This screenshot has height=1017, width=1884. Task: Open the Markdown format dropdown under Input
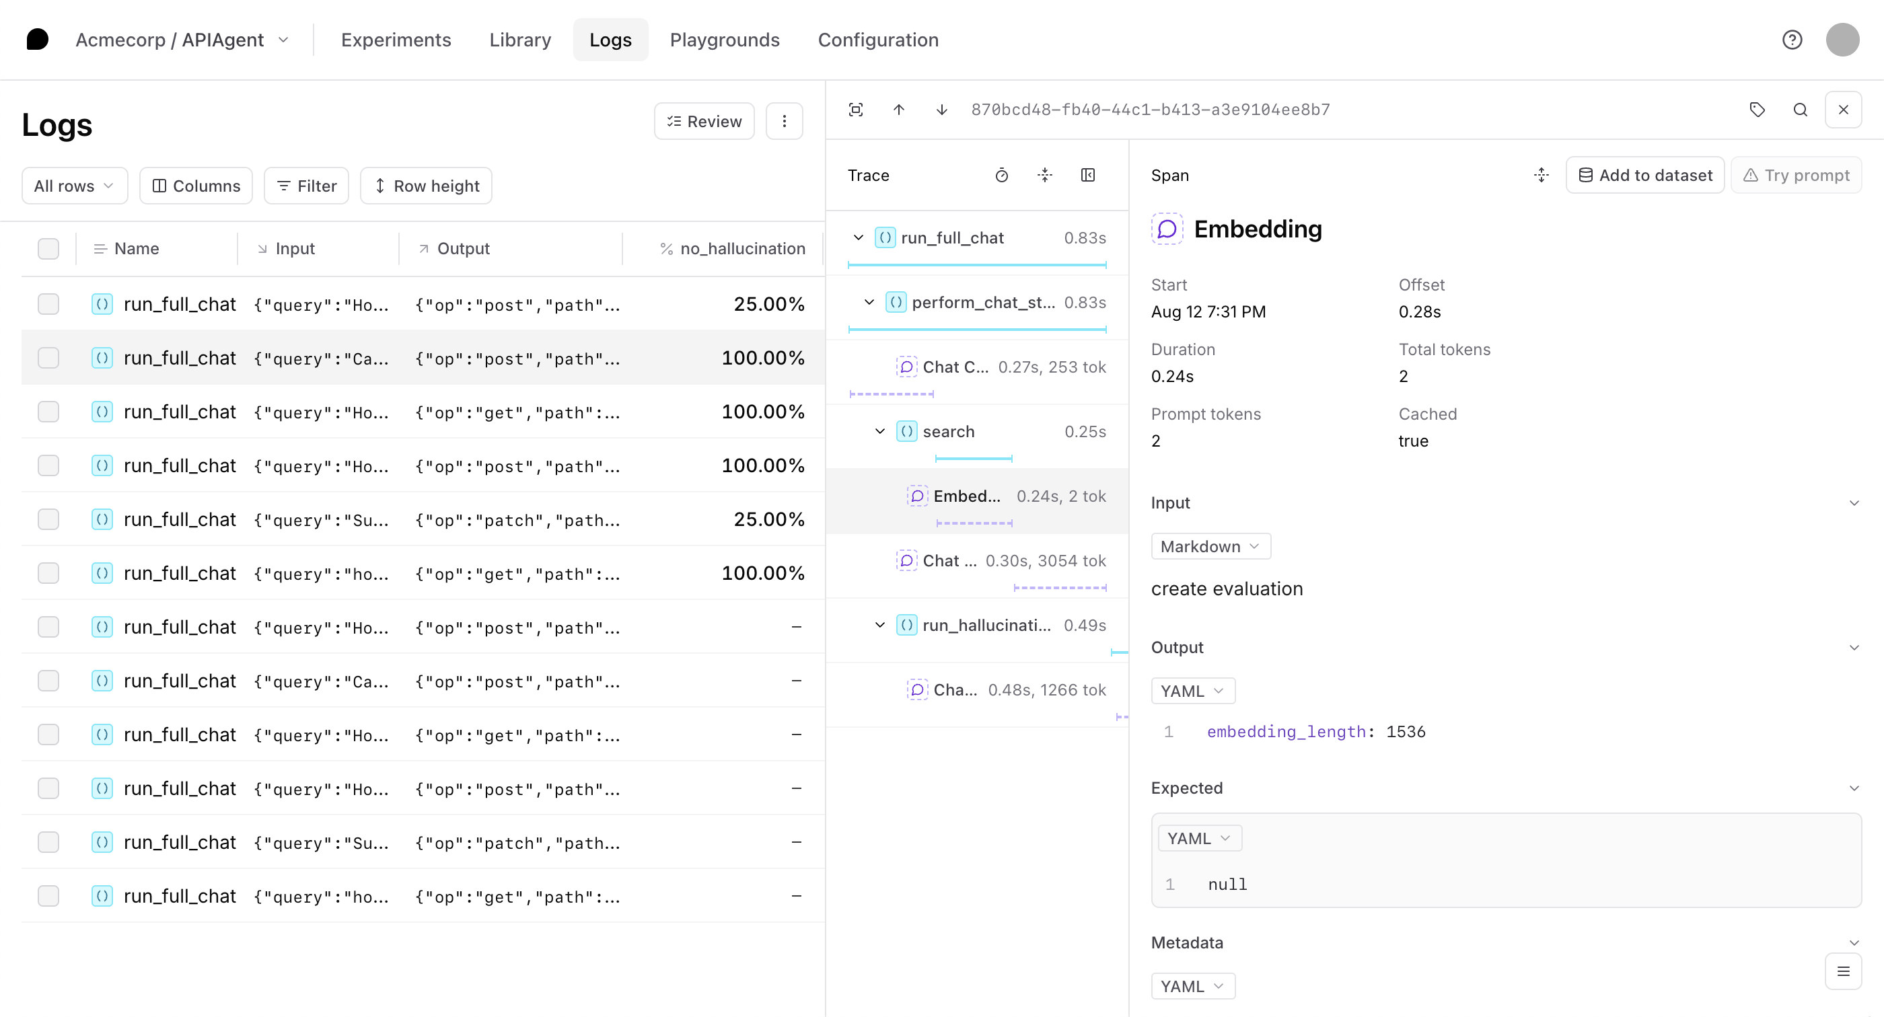click(1210, 546)
